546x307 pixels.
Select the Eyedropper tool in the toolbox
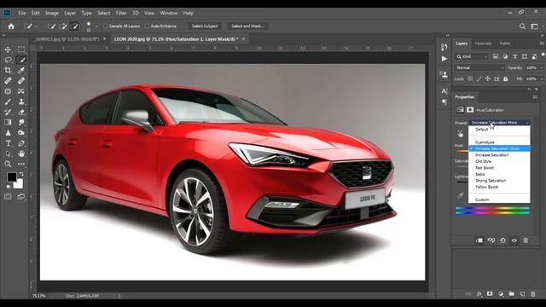point(21,70)
